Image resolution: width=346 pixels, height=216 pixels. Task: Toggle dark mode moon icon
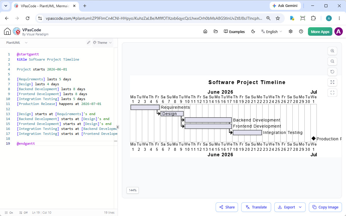(x=253, y=32)
